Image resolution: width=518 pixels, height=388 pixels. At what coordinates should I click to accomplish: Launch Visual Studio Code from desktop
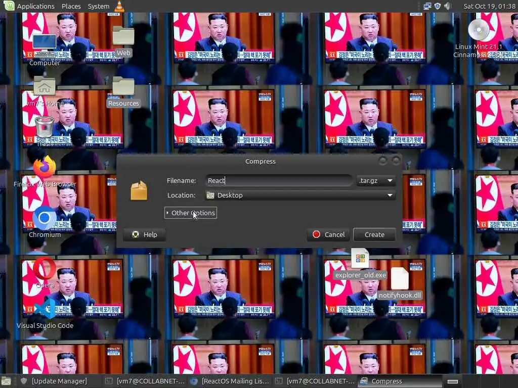point(45,309)
